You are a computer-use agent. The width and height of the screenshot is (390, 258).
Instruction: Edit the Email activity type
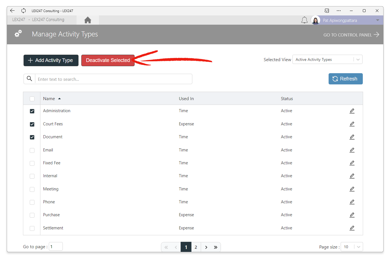pos(352,150)
